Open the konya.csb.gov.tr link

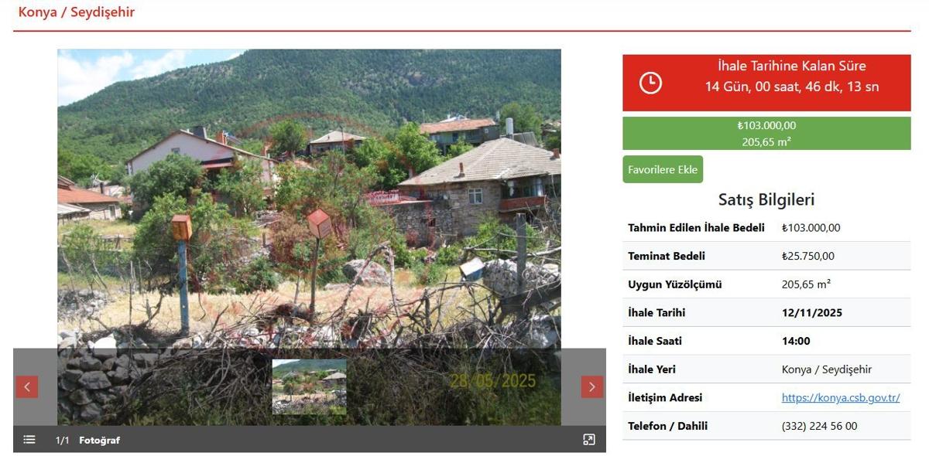841,398
